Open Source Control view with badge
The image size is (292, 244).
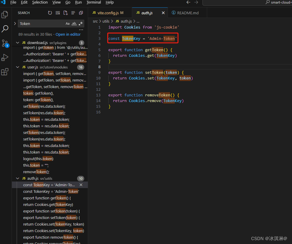[5, 43]
